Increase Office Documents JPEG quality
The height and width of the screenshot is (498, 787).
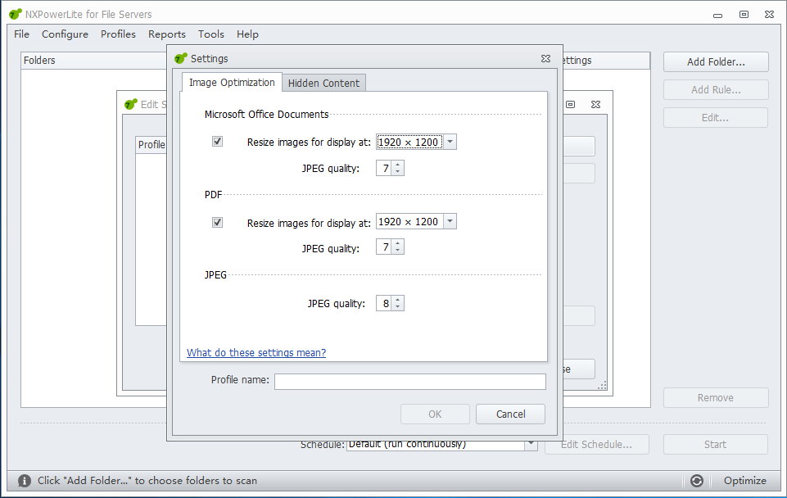click(397, 165)
